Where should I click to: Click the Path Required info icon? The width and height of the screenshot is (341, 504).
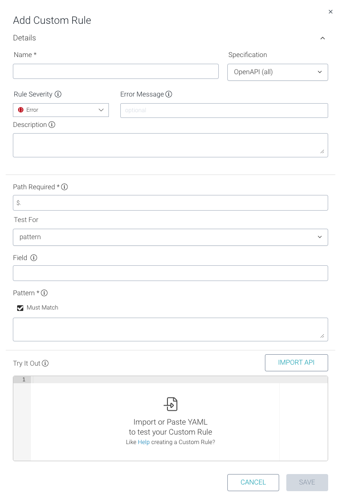(x=65, y=187)
